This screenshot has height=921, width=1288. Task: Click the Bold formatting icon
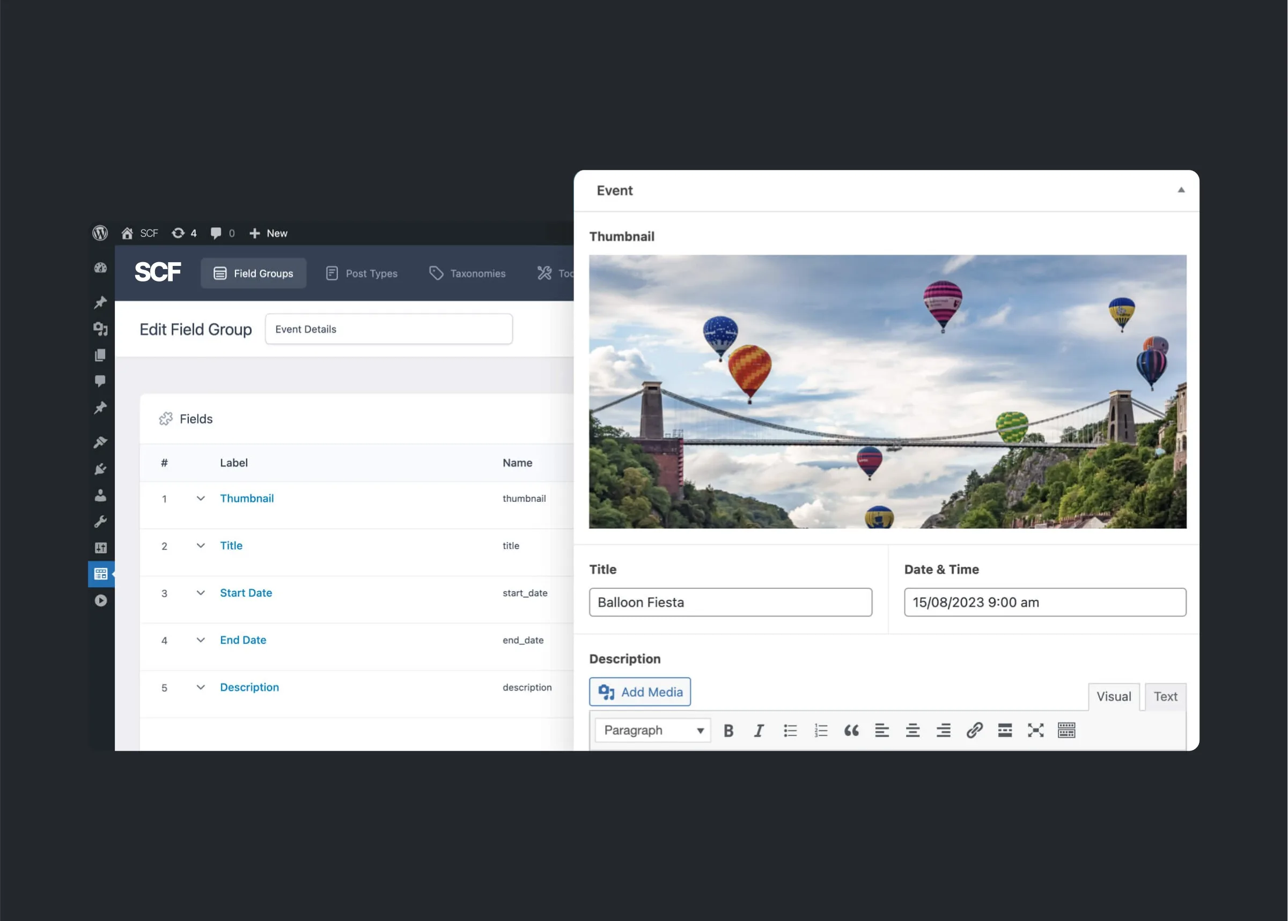tap(728, 731)
